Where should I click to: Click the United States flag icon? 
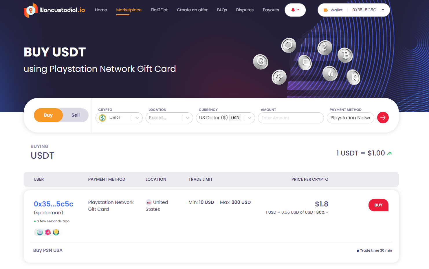click(x=148, y=202)
